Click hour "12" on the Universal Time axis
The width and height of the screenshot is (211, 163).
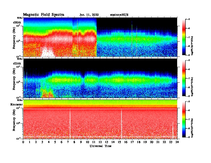[x=100, y=142]
